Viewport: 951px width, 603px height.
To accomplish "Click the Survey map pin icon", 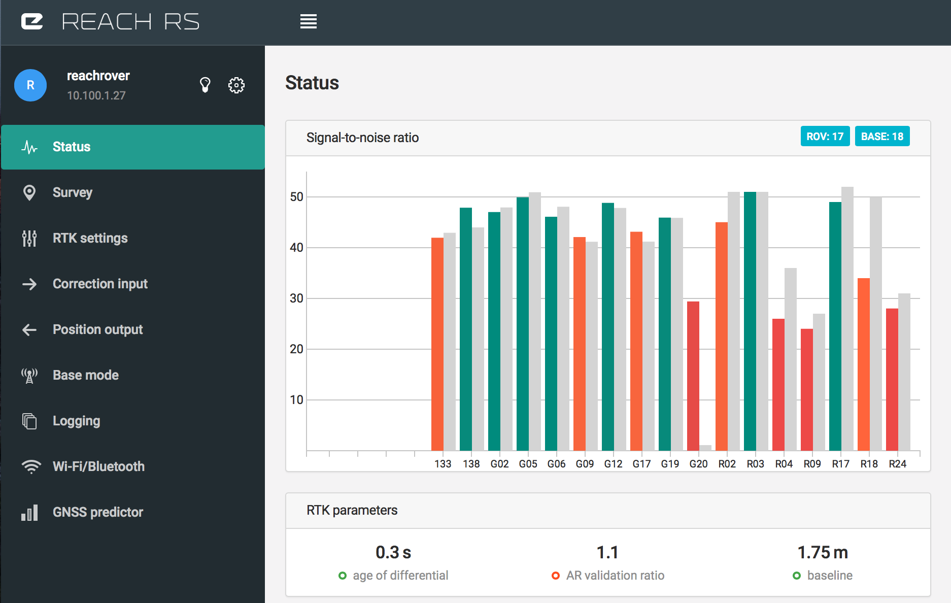I will click(x=29, y=192).
